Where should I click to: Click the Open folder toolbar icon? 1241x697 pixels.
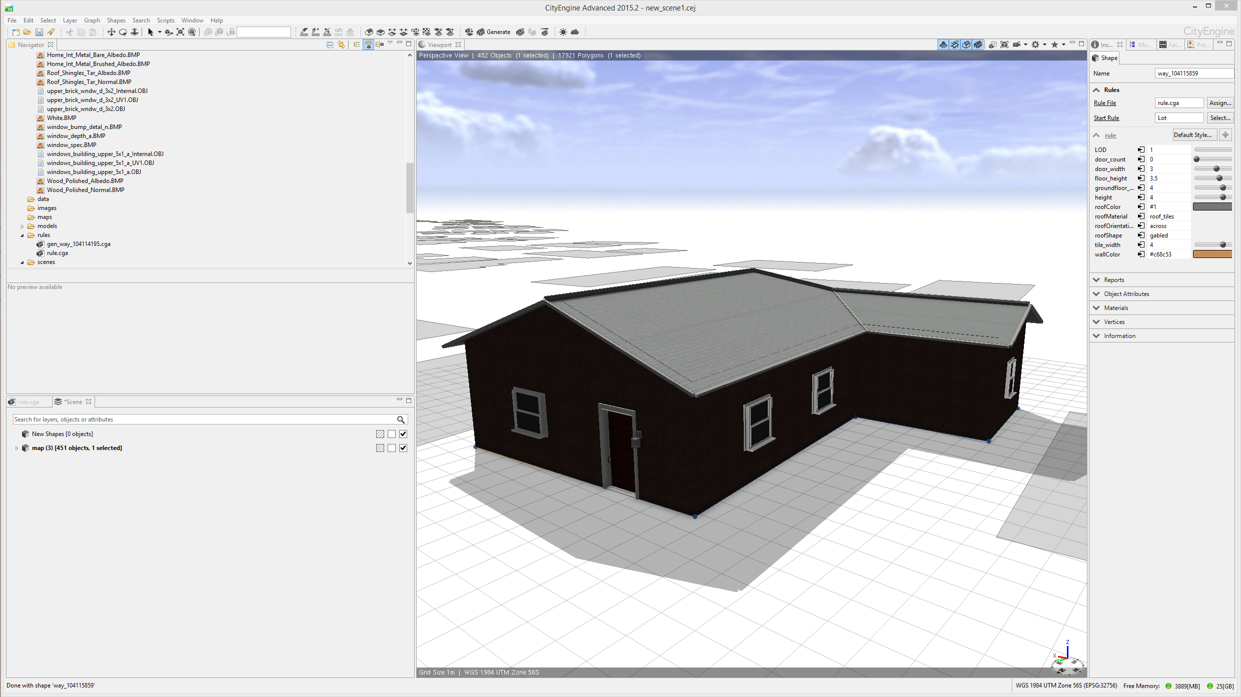[x=27, y=32]
